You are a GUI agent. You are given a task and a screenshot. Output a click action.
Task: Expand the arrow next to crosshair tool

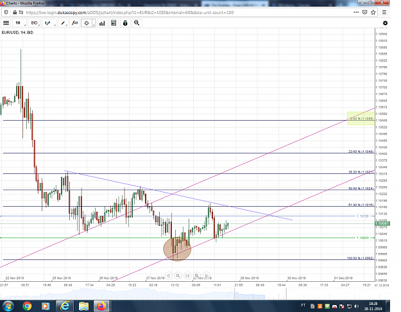(94, 23)
